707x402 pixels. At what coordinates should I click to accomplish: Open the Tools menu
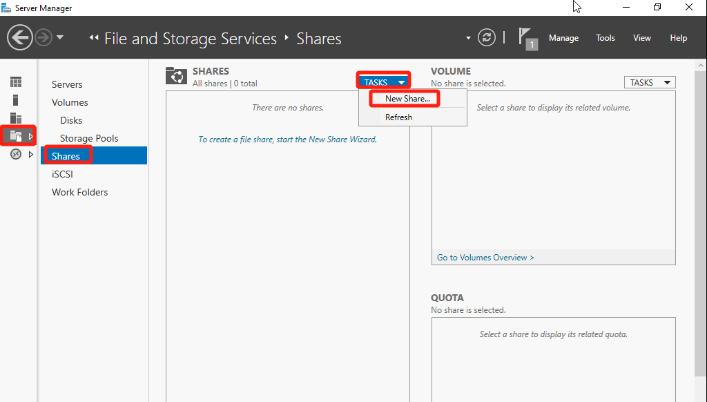606,38
